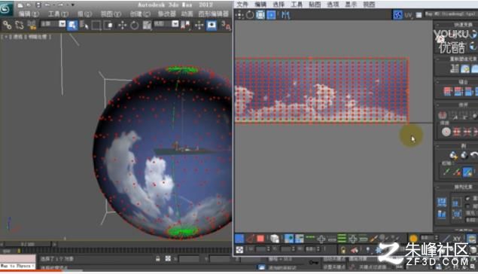Open the reference coordinate system dropdown

166,24
